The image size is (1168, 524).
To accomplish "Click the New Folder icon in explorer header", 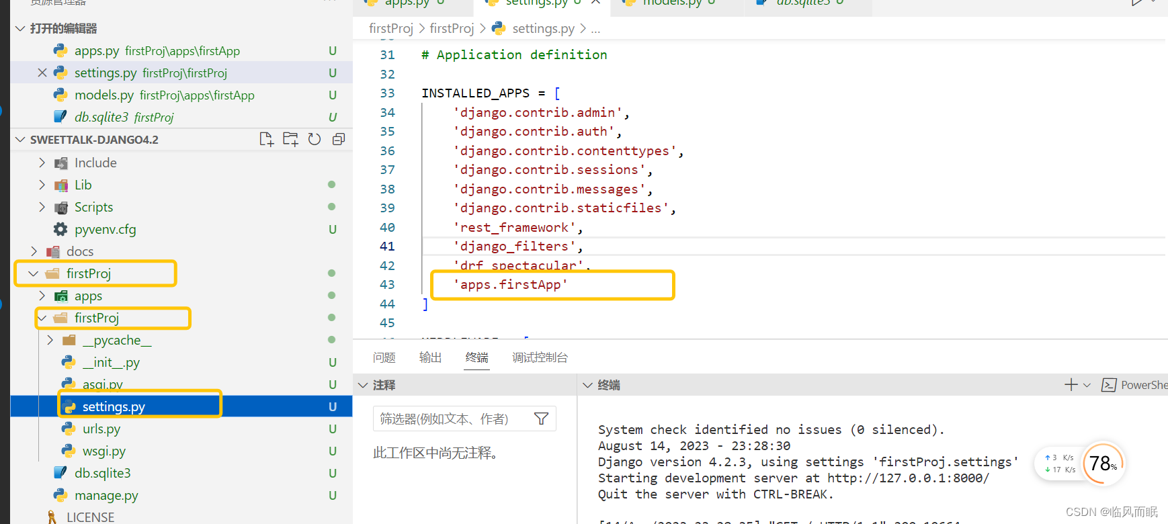I will coord(290,139).
